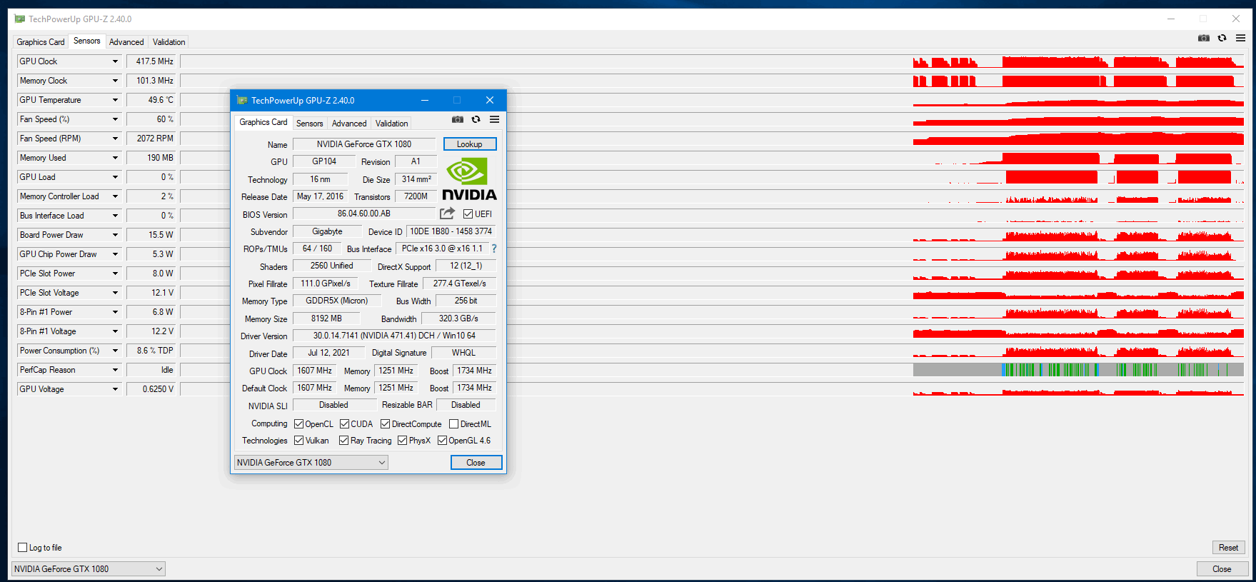Switch to Sensors tab in front window

tap(309, 124)
